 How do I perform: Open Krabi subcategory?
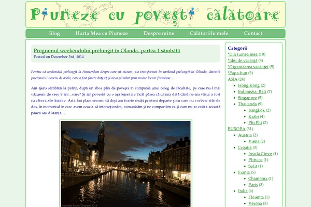(253, 116)
